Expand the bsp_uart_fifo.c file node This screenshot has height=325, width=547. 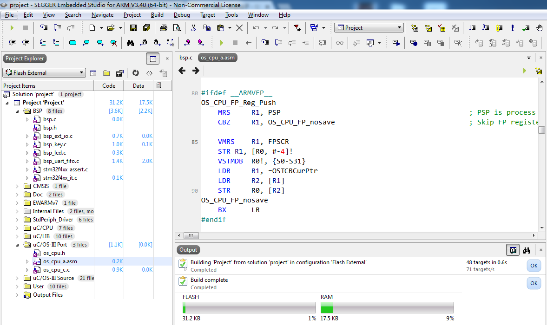pos(27,161)
